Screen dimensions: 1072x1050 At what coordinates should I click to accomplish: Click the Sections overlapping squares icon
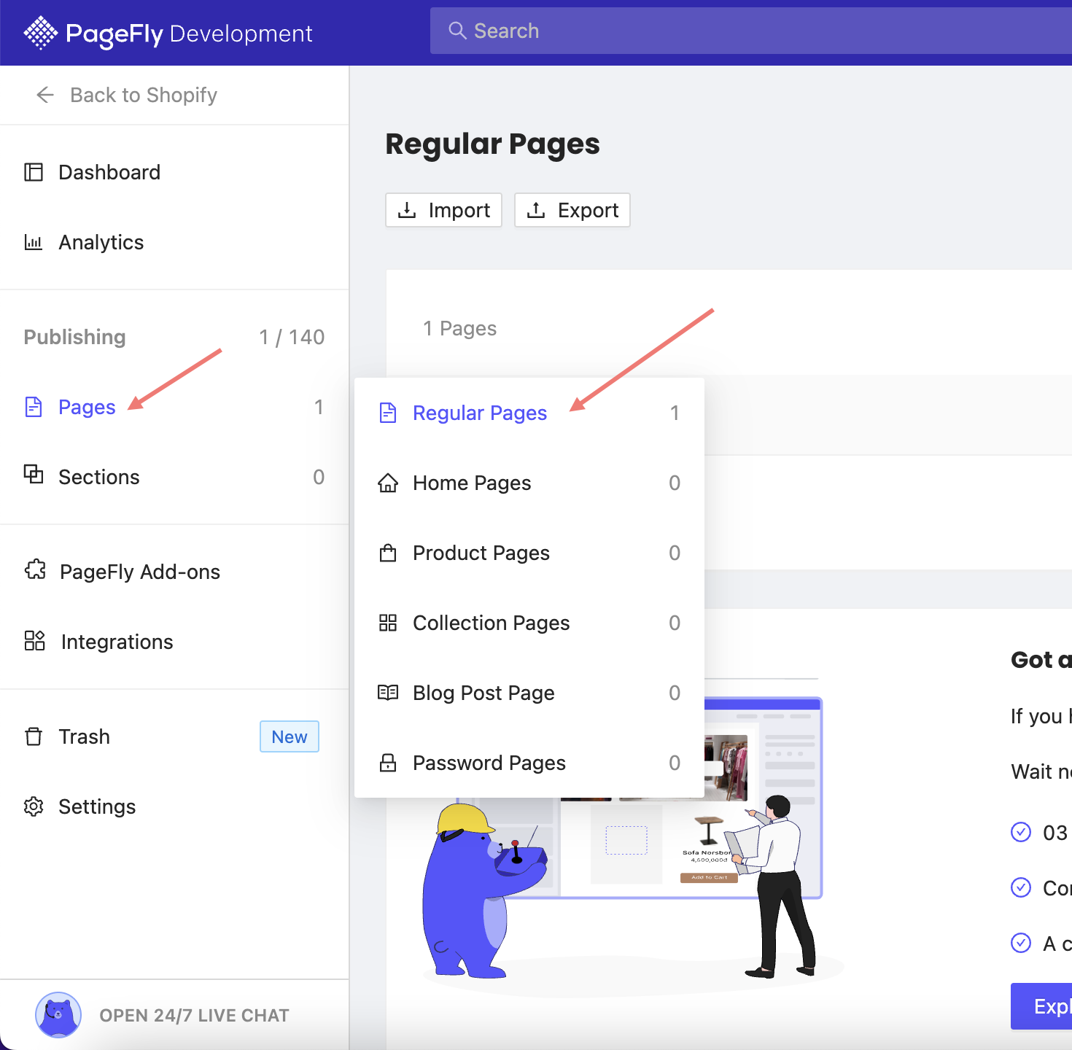point(34,475)
